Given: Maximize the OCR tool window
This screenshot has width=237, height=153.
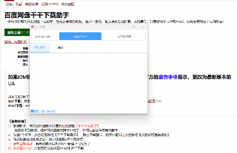Looking at the screenshot, I should point(133,27).
